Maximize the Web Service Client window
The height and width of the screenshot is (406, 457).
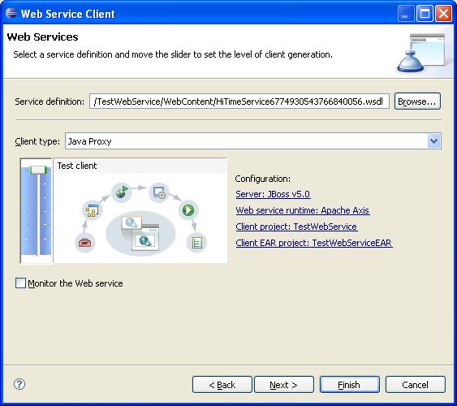tap(425, 14)
